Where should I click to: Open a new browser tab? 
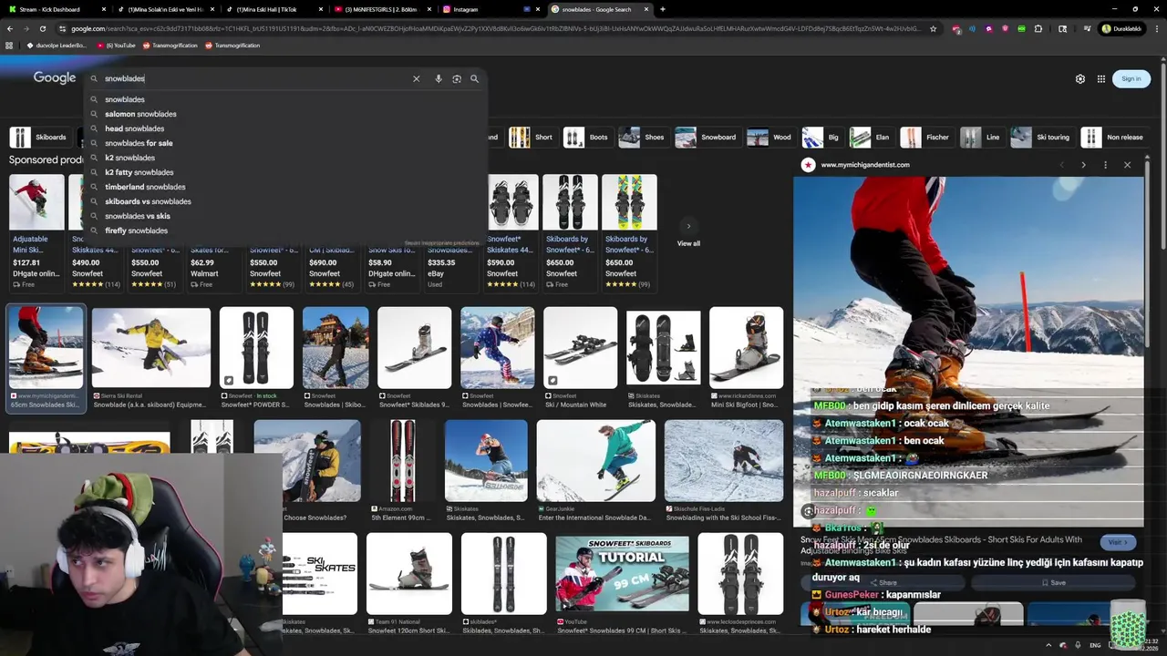coord(663,9)
